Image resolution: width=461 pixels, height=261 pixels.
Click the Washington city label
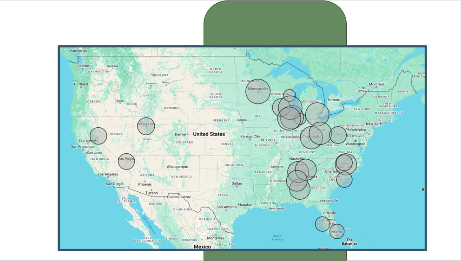point(356,144)
